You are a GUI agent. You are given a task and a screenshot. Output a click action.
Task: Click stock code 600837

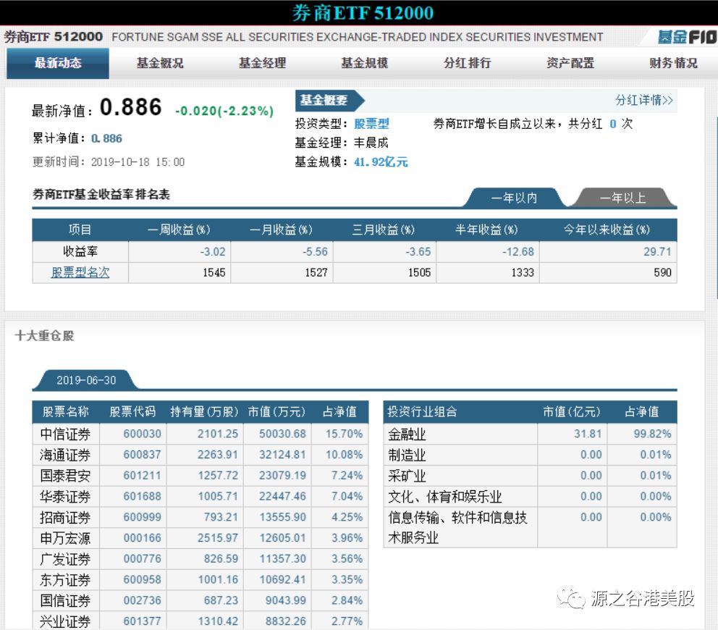[x=142, y=455]
